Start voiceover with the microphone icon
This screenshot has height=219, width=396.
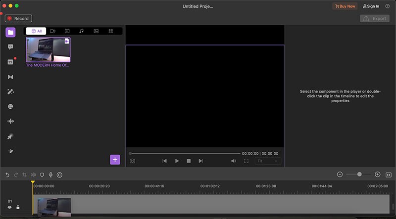click(50, 175)
